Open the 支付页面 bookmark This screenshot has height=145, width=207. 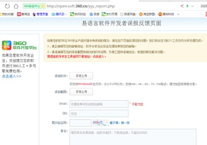point(109,14)
